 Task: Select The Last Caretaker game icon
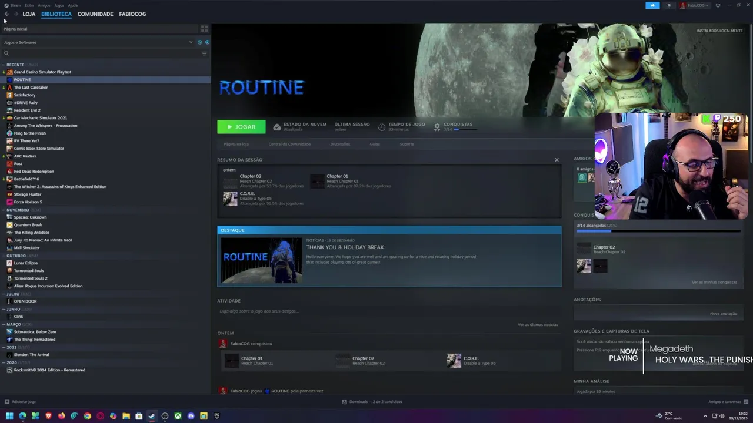pos(9,88)
